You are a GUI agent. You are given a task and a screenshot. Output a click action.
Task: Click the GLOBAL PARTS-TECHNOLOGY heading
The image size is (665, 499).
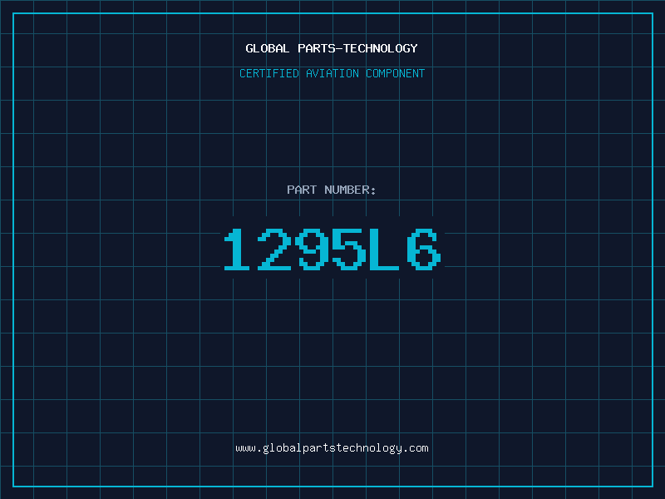[332, 48]
